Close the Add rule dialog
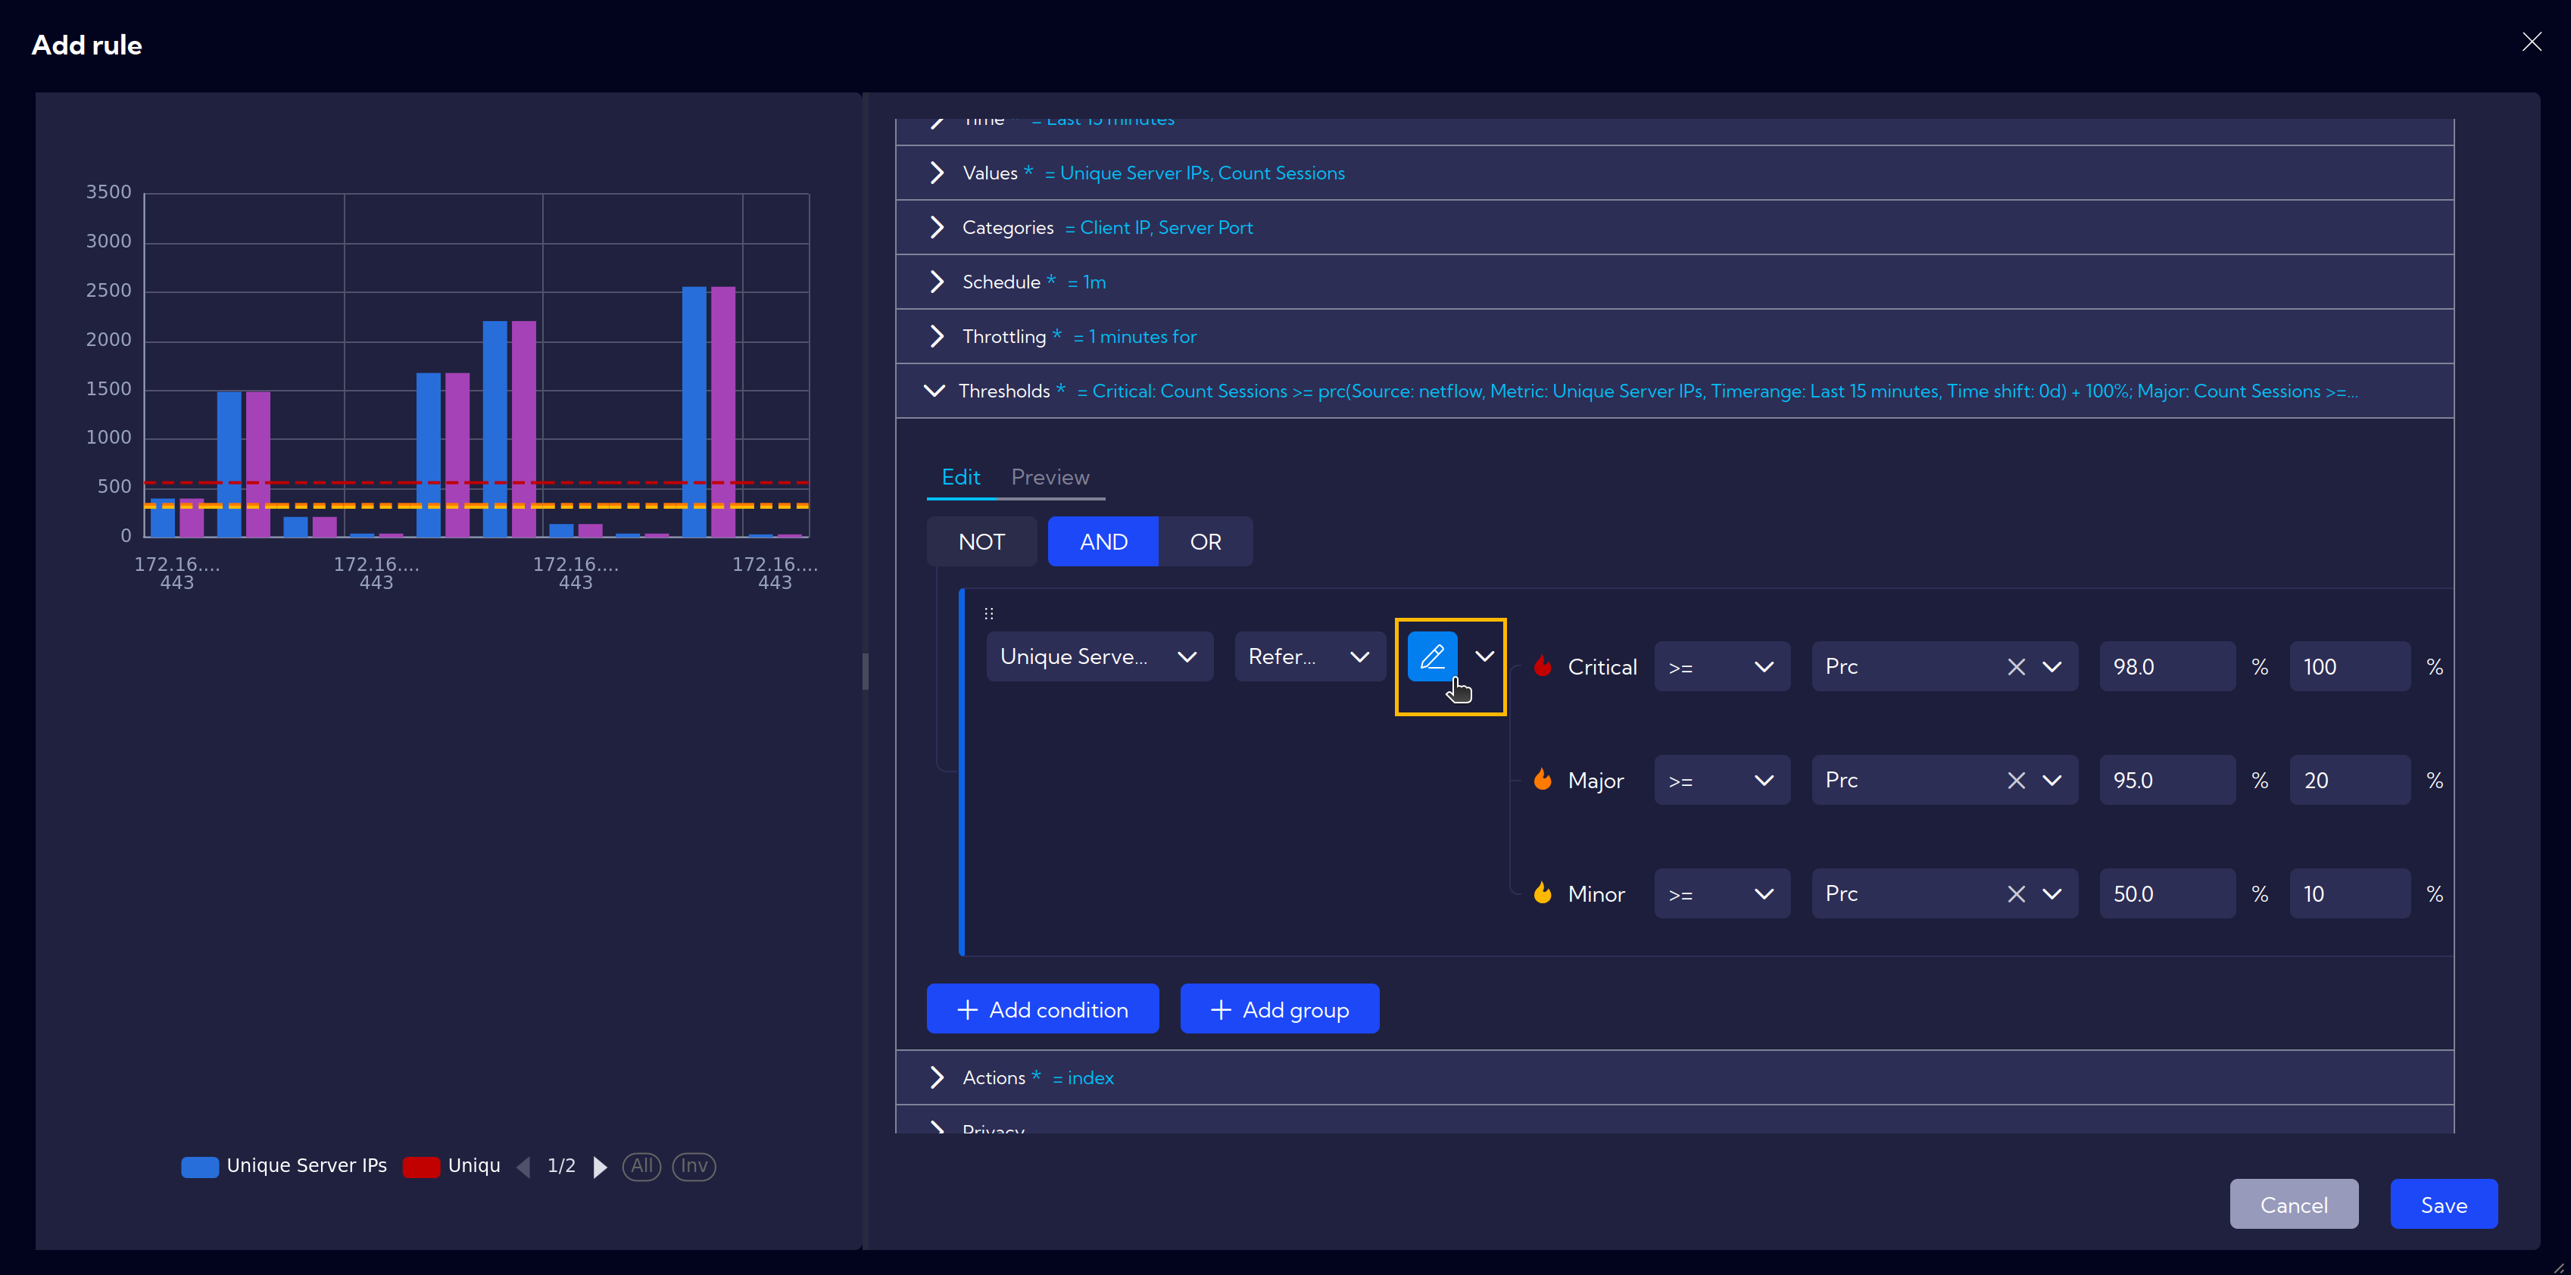This screenshot has height=1275, width=2571. tap(2531, 42)
